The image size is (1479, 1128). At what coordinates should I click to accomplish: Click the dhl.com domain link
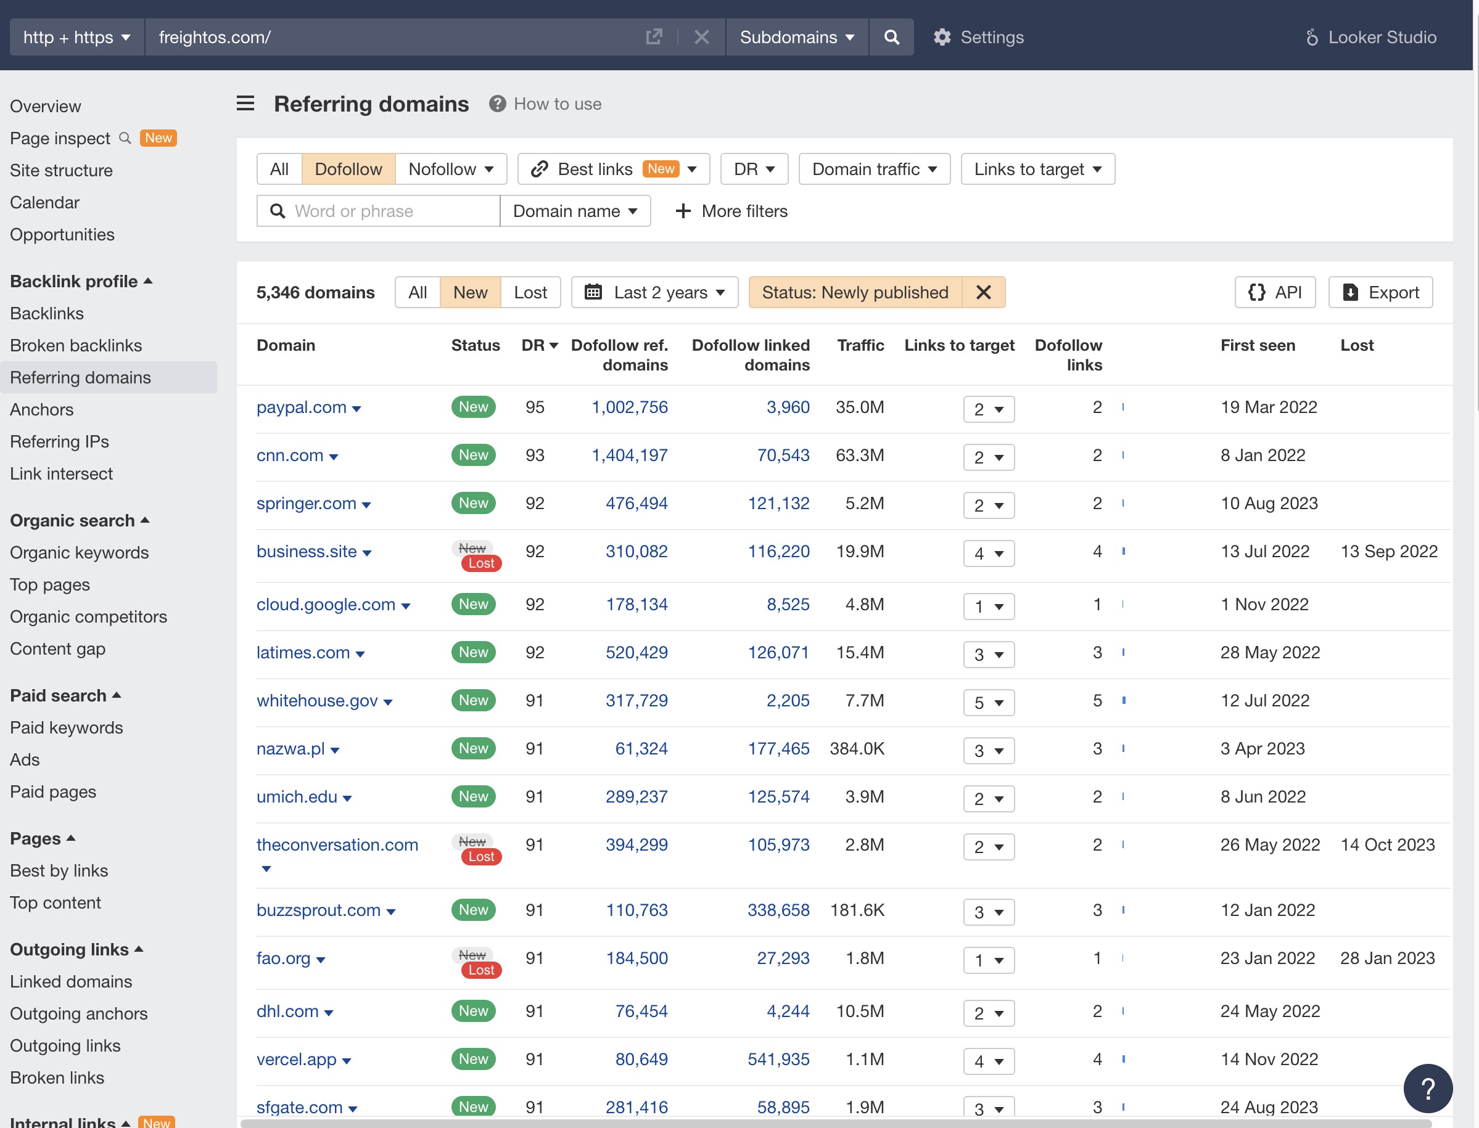(x=287, y=1011)
